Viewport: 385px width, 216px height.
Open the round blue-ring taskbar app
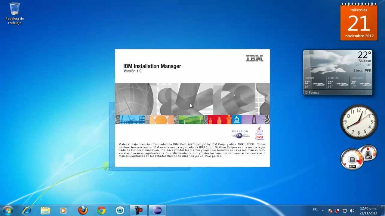120,211
